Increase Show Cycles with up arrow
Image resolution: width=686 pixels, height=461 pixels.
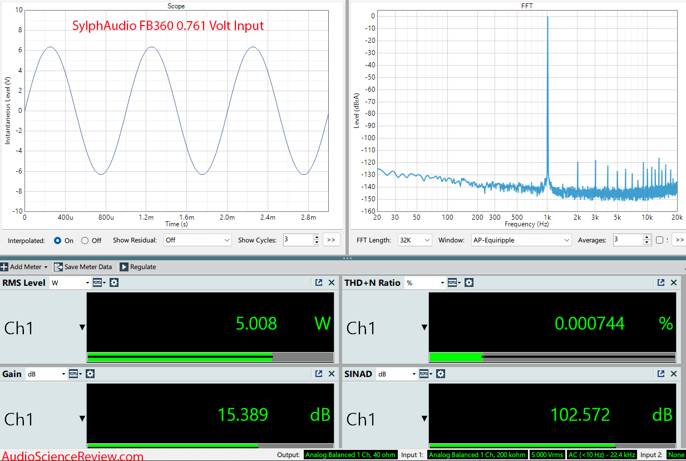[317, 237]
